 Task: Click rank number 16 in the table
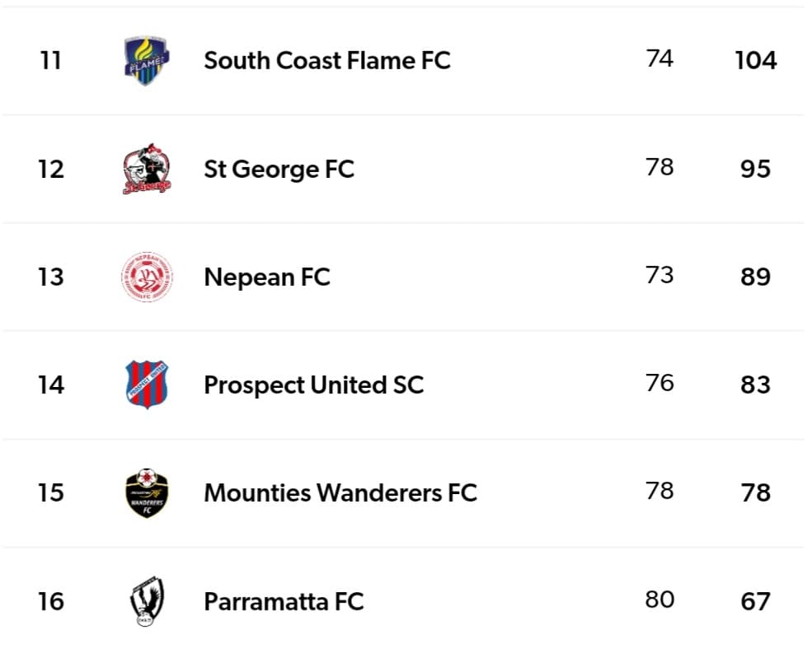tap(50, 602)
